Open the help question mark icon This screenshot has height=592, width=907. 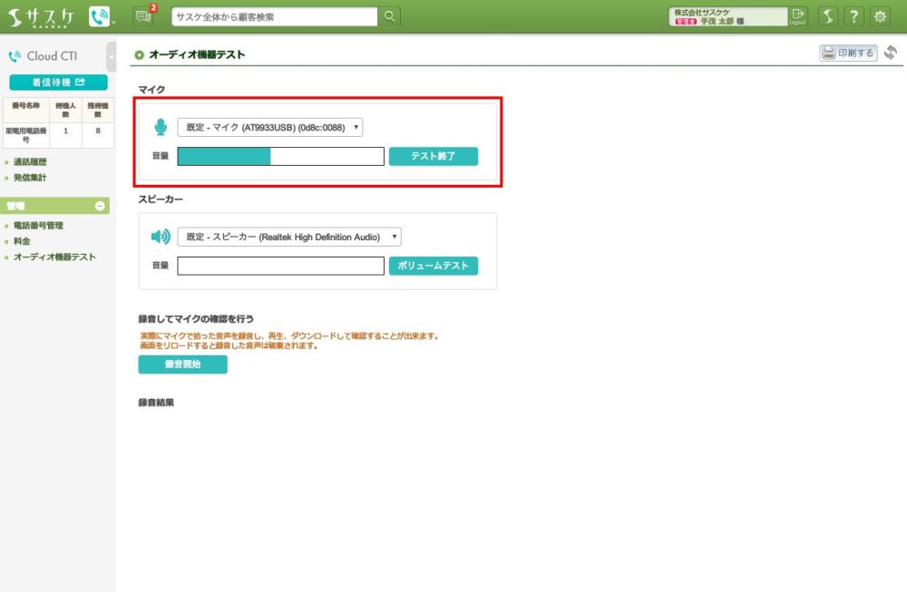(x=853, y=16)
